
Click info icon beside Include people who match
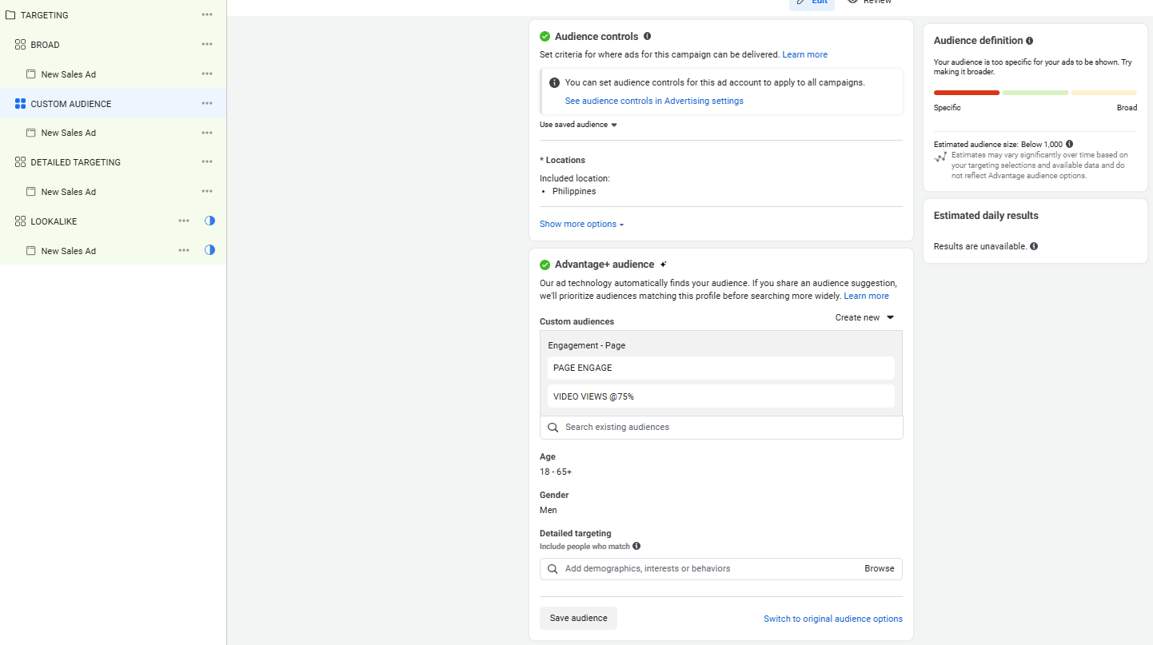(636, 547)
